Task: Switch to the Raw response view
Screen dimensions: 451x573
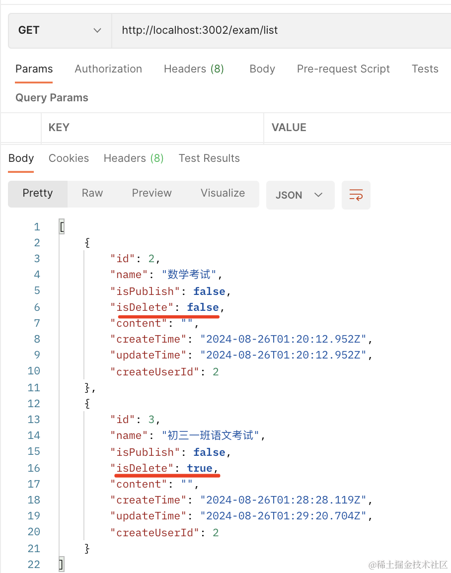Action: [x=92, y=193]
